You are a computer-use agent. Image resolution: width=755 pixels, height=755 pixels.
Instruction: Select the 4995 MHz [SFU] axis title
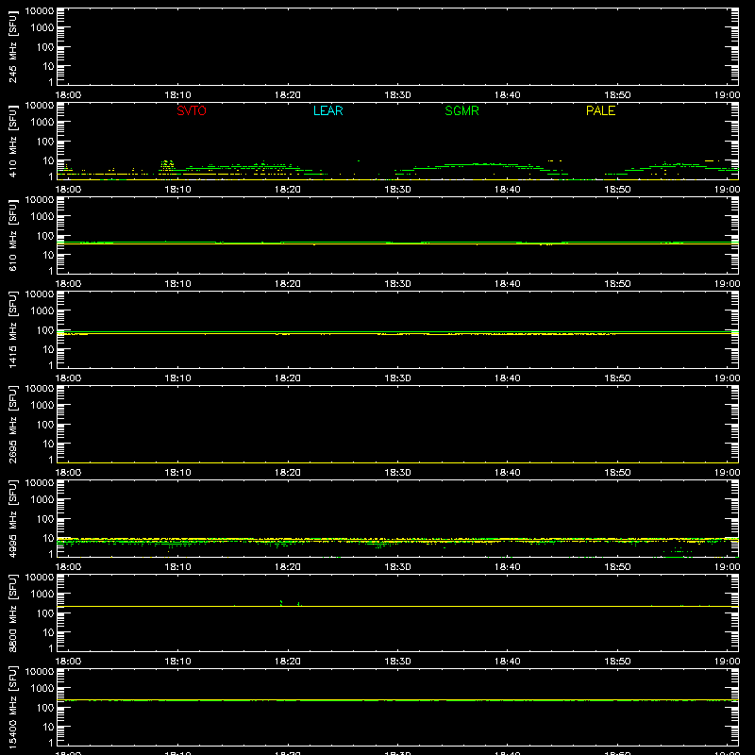(x=12, y=518)
